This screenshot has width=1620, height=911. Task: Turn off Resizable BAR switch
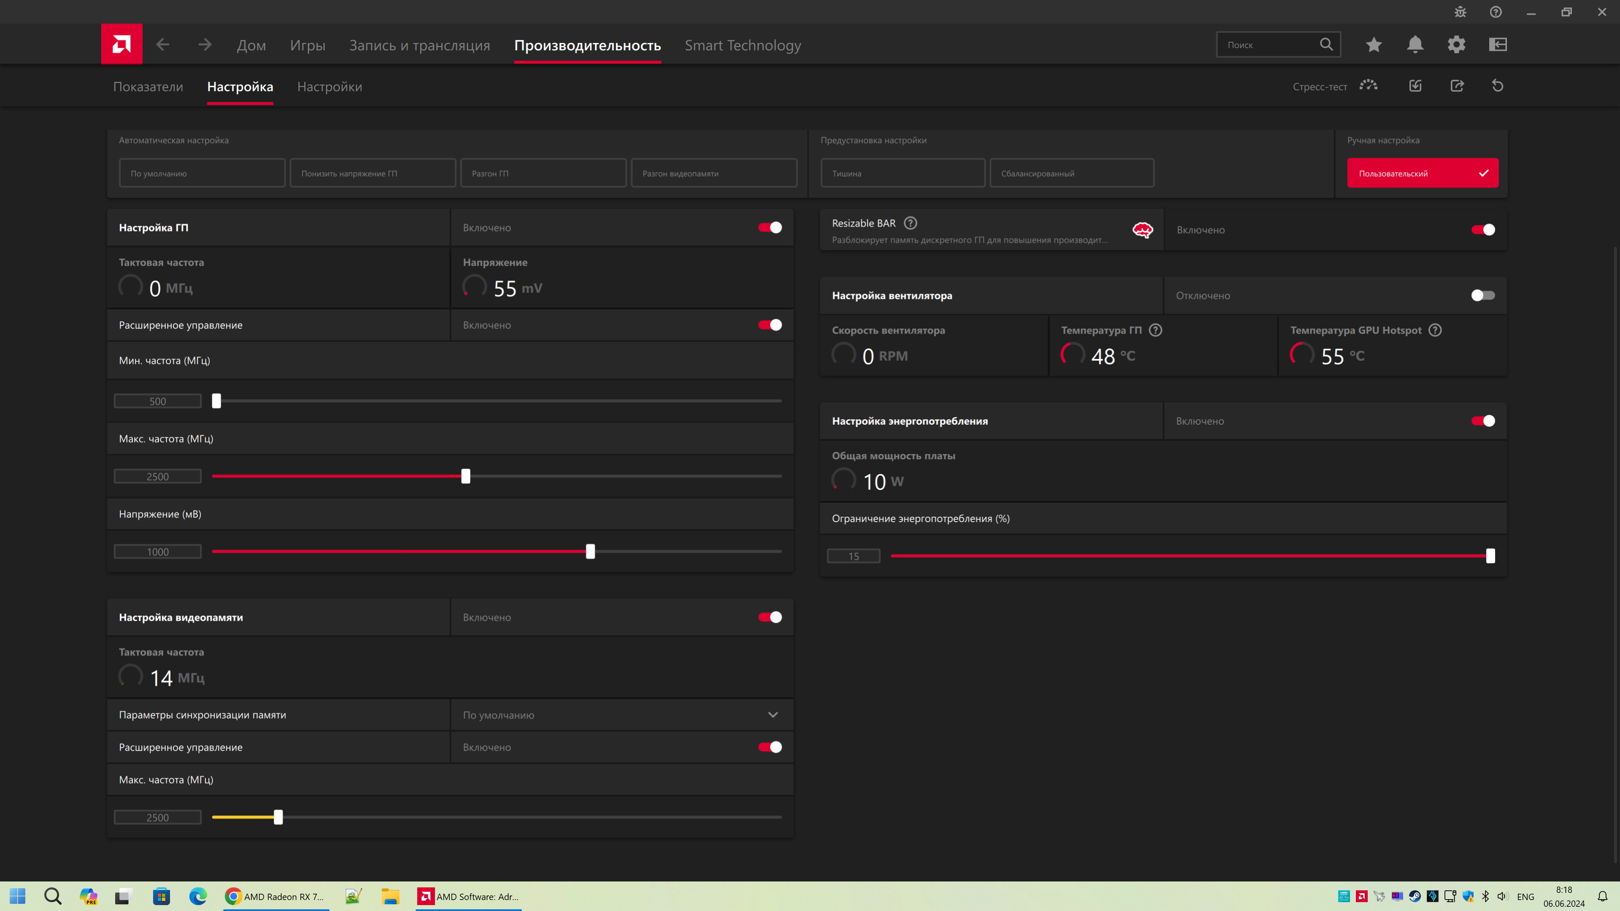[1483, 230]
